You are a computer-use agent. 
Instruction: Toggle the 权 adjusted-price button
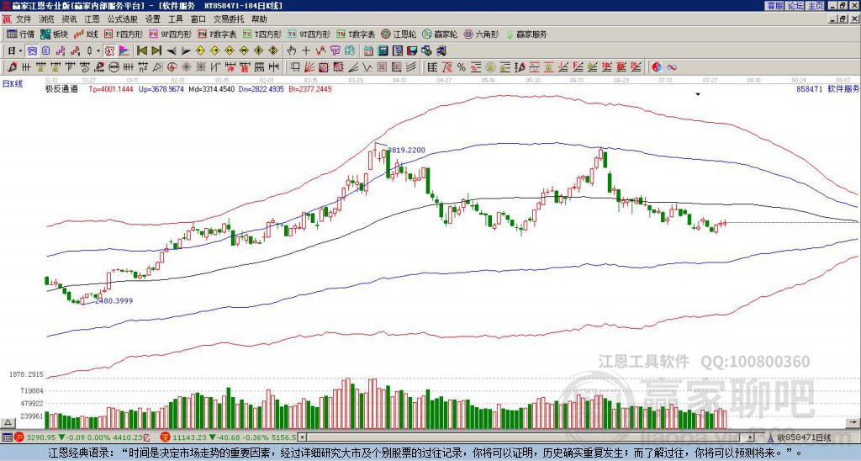click(109, 51)
